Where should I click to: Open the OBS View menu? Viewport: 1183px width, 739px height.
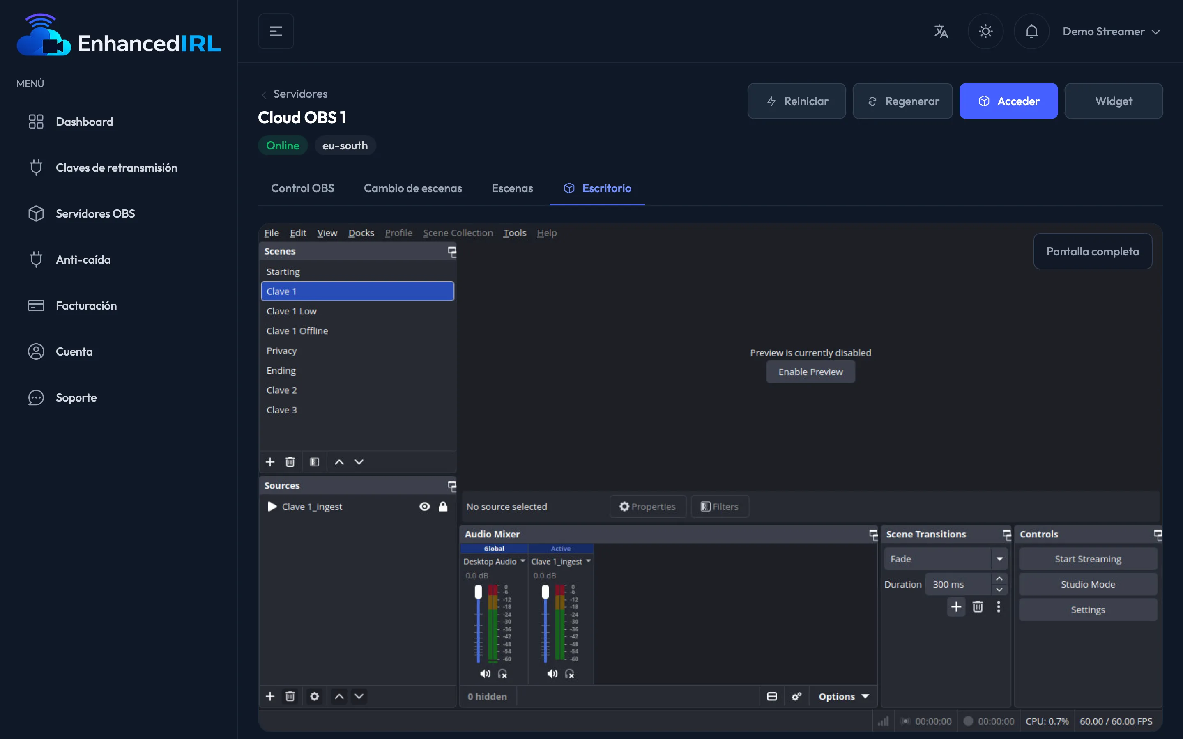coord(327,233)
